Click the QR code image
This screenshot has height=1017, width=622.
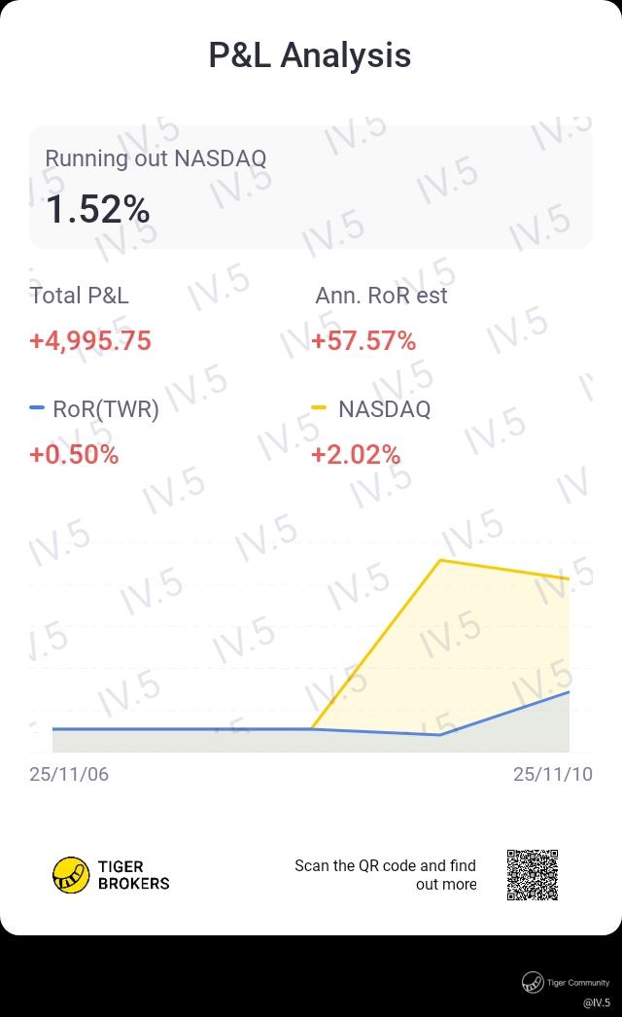point(533,875)
